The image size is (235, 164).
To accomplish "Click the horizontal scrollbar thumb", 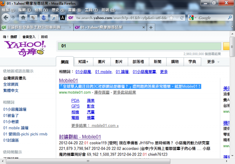I will tap(88, 161).
